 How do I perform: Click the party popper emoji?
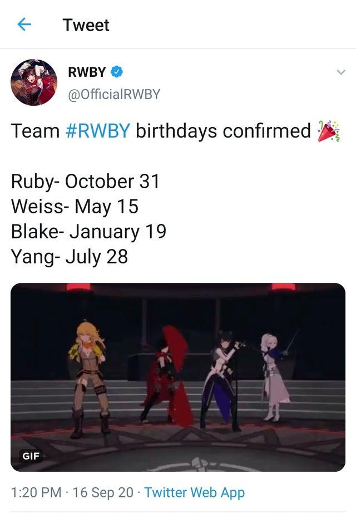(x=328, y=131)
